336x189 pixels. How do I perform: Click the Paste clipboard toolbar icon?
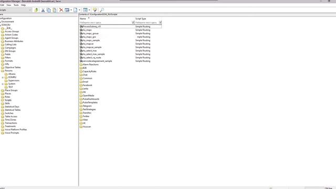pyautogui.click(x=55, y=10)
